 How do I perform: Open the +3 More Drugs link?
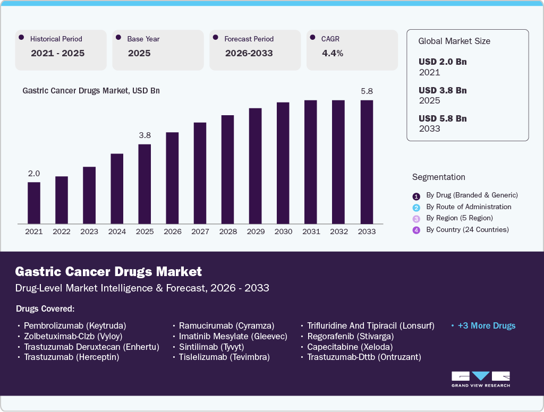(487, 325)
